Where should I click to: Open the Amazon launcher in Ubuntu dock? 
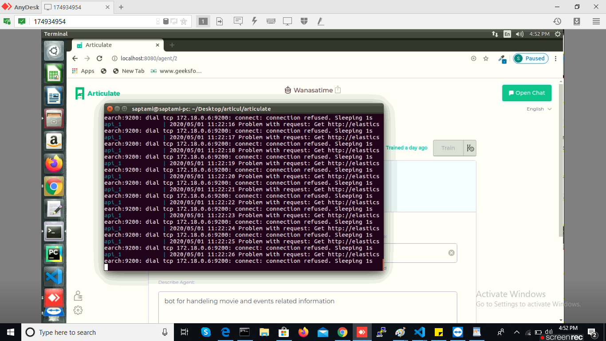[x=54, y=142]
